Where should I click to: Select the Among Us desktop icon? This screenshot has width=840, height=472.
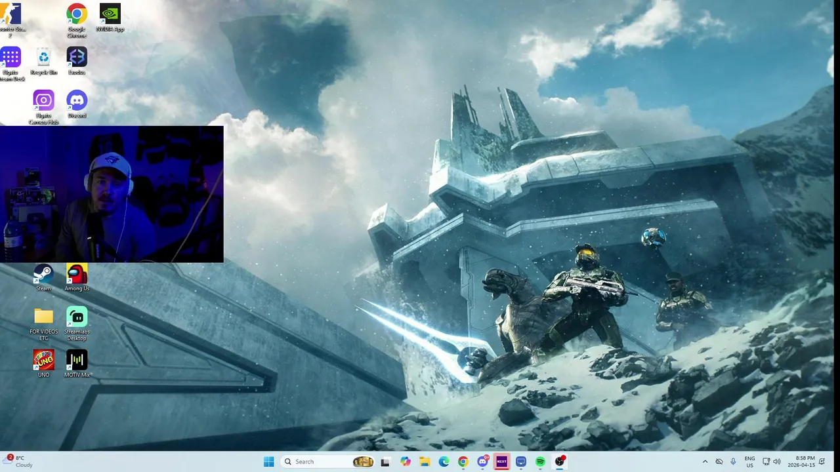point(77,277)
